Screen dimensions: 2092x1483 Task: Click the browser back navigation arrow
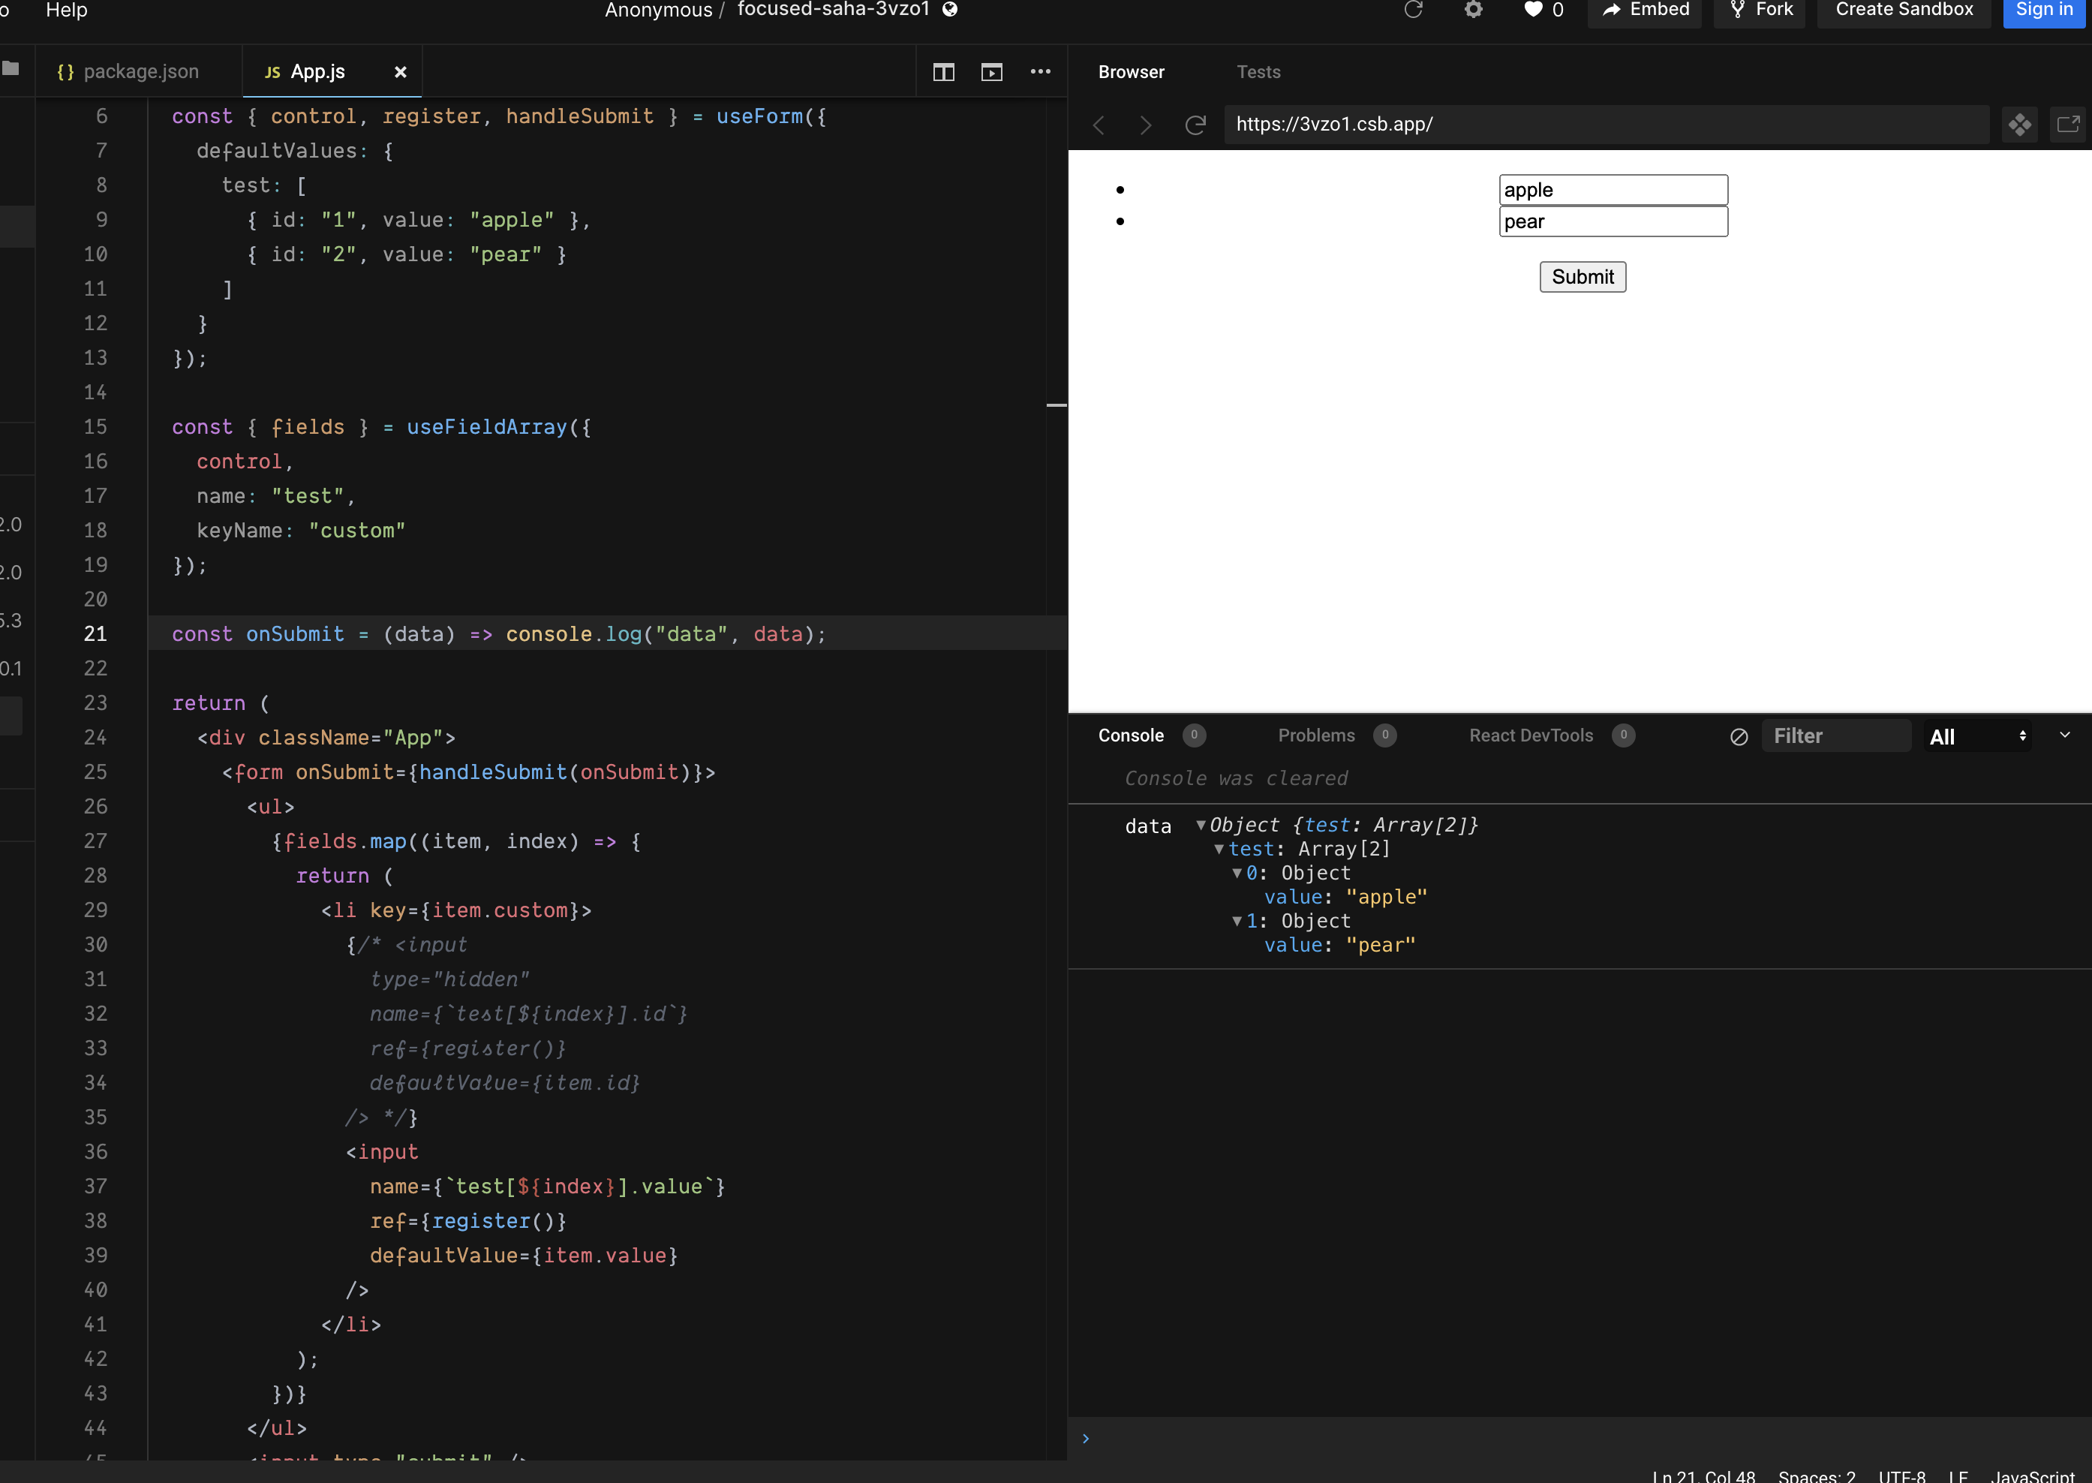[x=1099, y=125]
